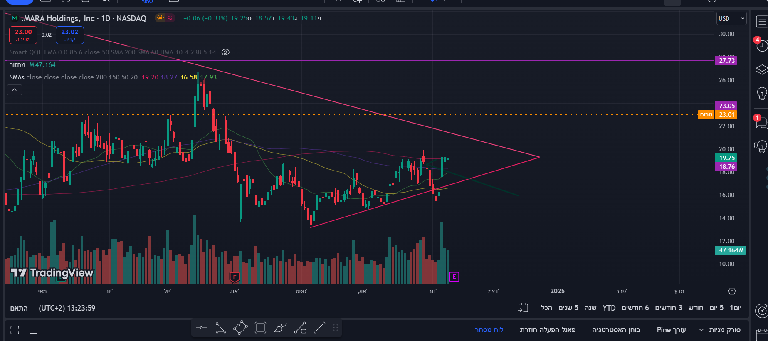This screenshot has width=768, height=341.
Task: Click the 27.73 price line label
Action: click(726, 60)
